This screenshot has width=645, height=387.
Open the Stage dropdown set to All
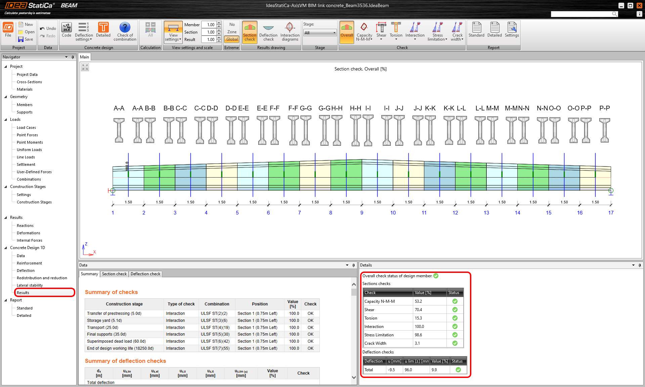coord(320,33)
